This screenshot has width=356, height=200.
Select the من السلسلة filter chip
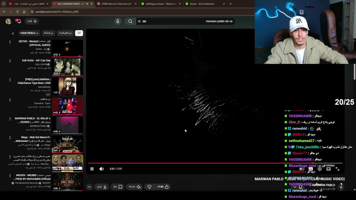[48, 33]
